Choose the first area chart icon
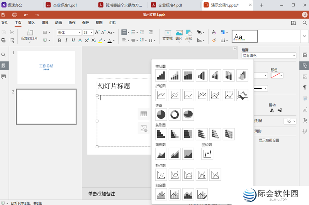The height and width of the screenshot is (205, 309). 161,154
